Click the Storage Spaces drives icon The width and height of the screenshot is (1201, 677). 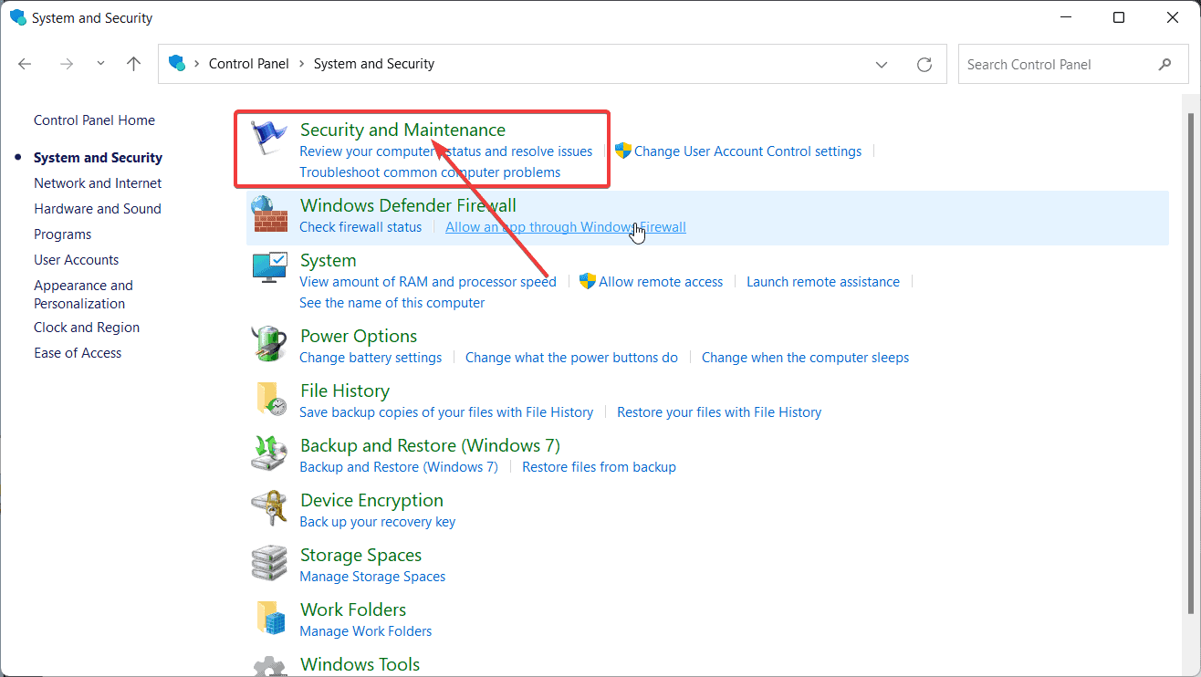click(269, 564)
